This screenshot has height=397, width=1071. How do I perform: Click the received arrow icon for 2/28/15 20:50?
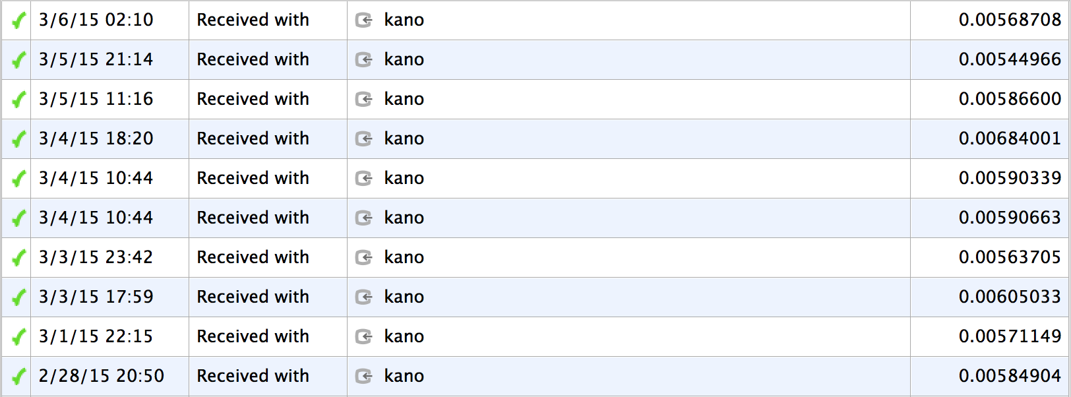(364, 377)
